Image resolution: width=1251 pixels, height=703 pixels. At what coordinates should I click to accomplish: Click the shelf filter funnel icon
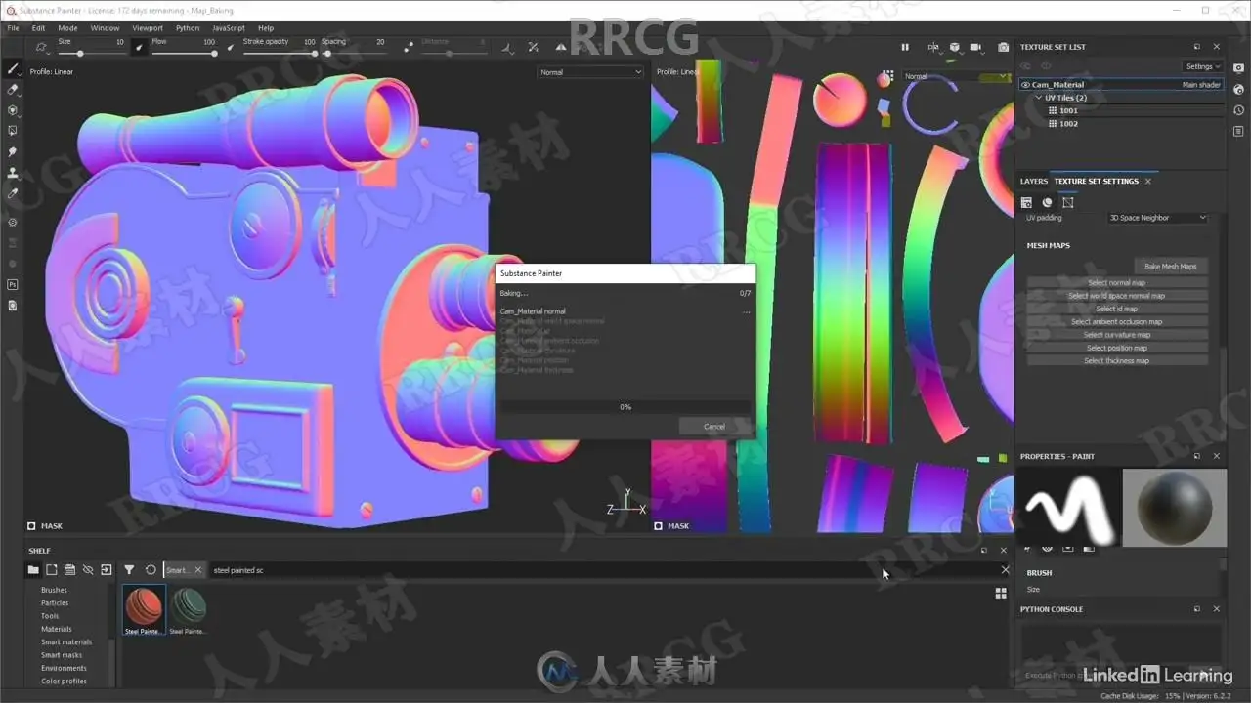click(129, 570)
